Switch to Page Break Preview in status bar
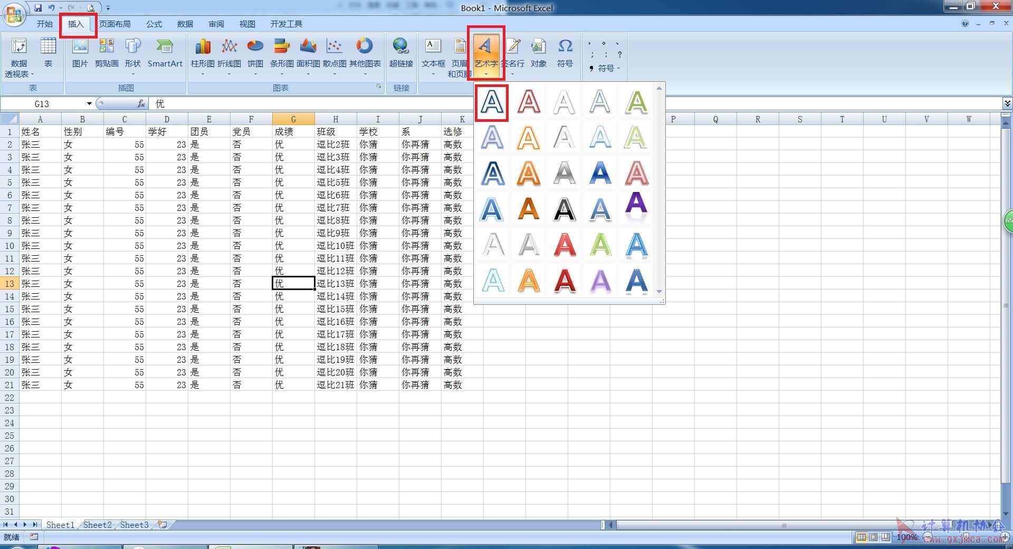The width and height of the screenshot is (1013, 549). [x=885, y=537]
